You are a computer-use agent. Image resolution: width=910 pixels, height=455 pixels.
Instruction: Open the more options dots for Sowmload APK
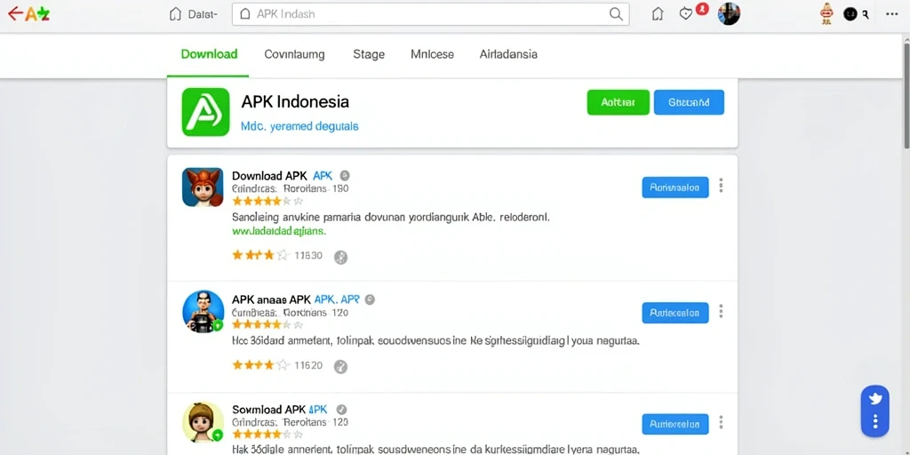click(x=721, y=422)
